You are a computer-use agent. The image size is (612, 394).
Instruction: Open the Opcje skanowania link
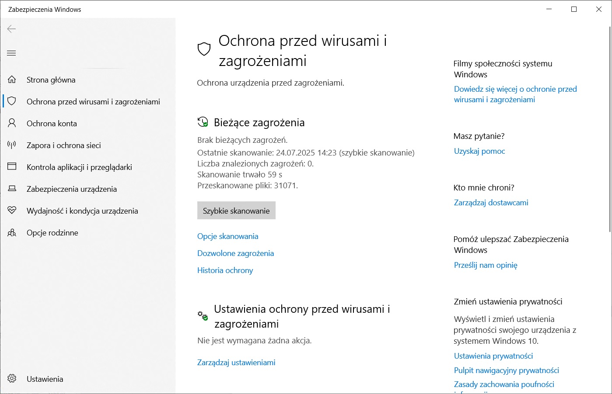tap(227, 236)
